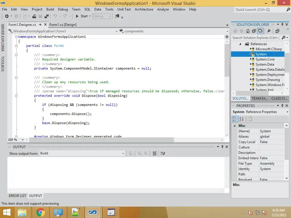Click Collapse All in Solution Explorer toolbar
This screenshot has height=218, width=291.
click(x=254, y=31)
